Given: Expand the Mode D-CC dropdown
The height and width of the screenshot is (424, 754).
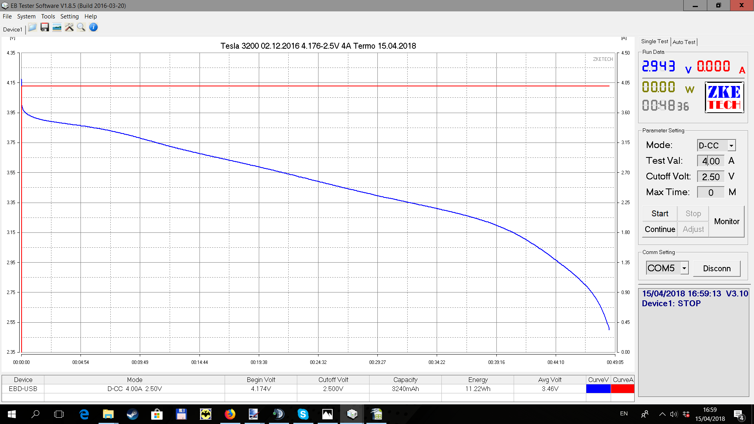Looking at the screenshot, I should tap(731, 145).
